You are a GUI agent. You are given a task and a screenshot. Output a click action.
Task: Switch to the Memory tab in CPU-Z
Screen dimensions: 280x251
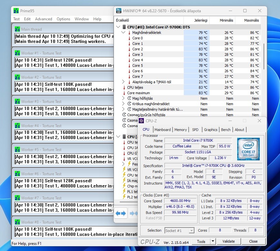pyautogui.click(x=181, y=130)
